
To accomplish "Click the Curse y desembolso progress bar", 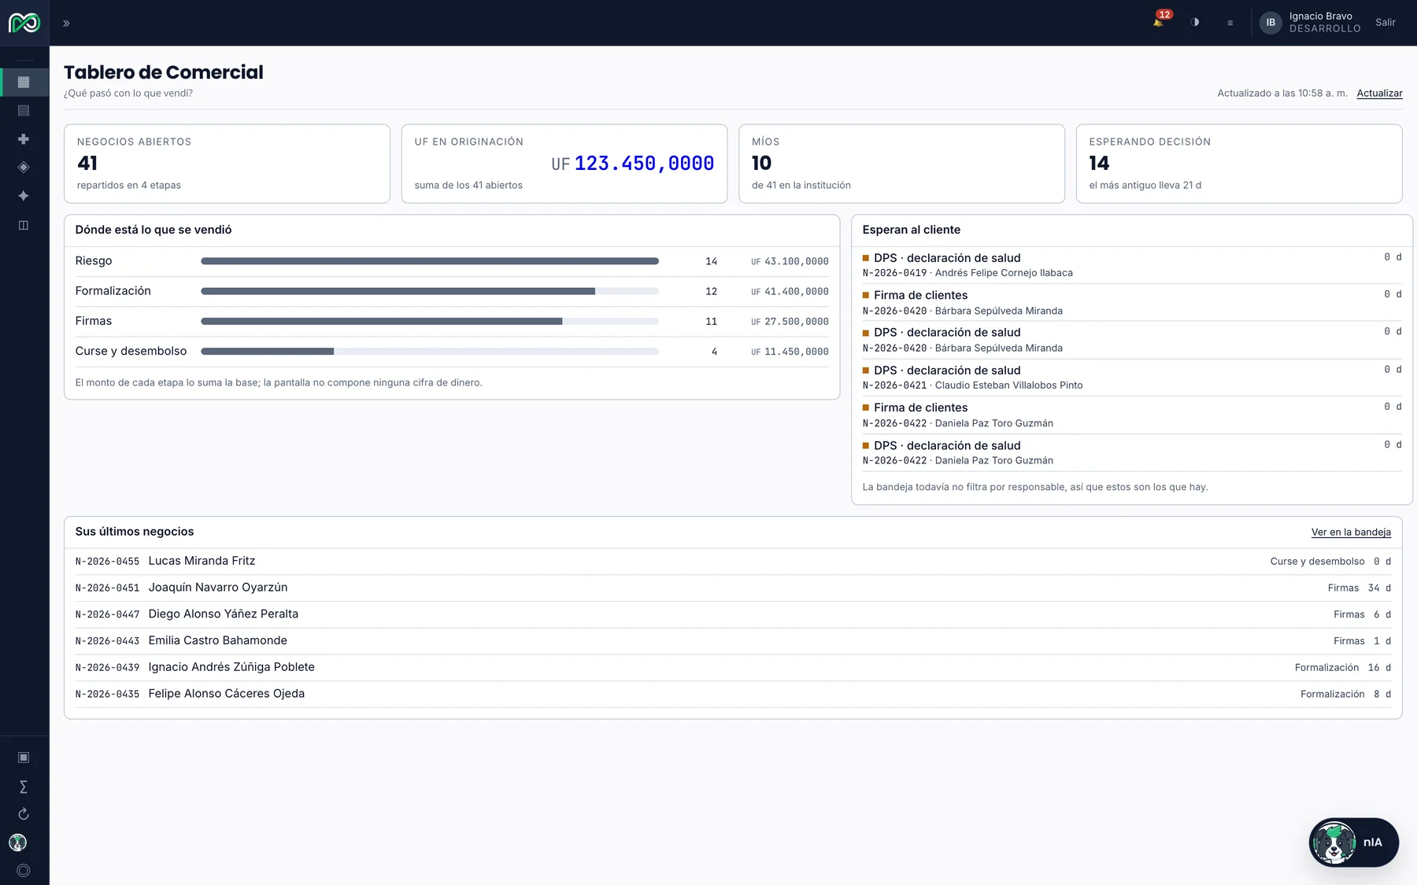I will click(430, 352).
